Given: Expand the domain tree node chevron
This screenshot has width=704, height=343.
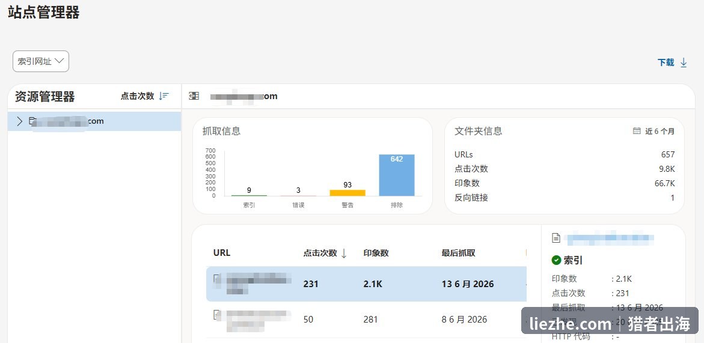Looking at the screenshot, I should tap(19, 121).
